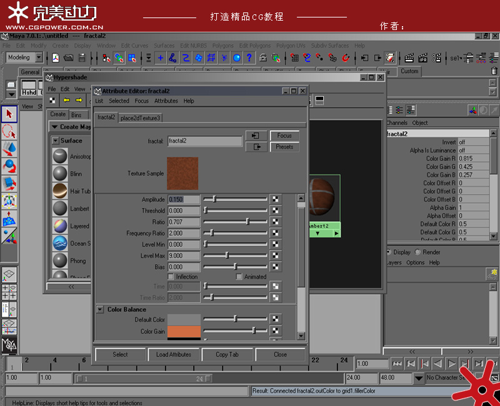
Task: Switch to the place2dTexture3 tab
Action: point(140,118)
